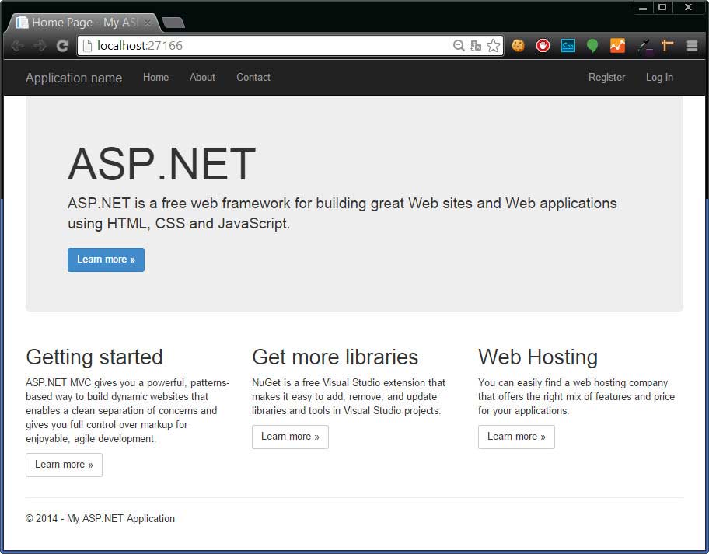Open the translate icon in address bar

pos(476,46)
